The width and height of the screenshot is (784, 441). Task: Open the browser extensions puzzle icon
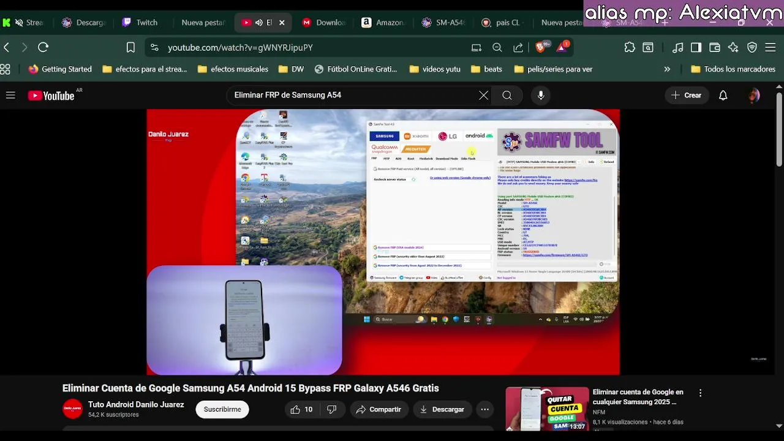630,47
